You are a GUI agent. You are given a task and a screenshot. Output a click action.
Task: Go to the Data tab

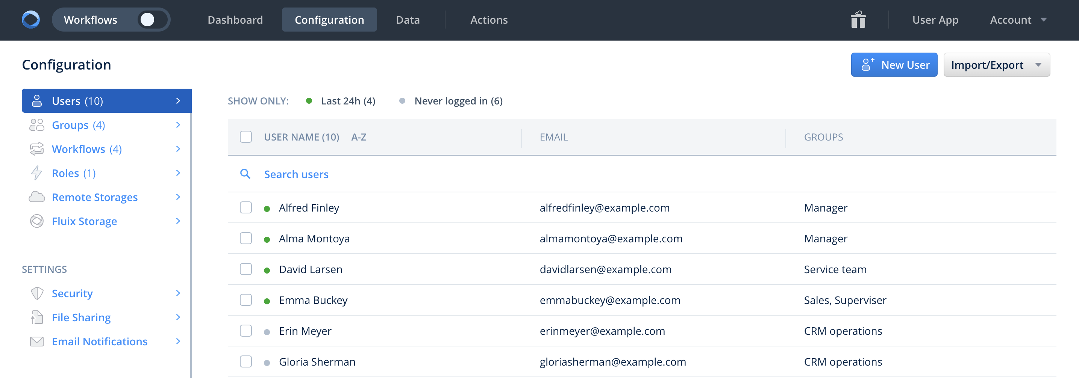[x=408, y=20]
